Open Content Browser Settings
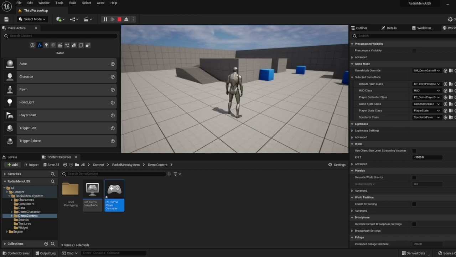 337,165
